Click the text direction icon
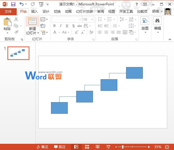Screen dimensions: 174x150 click(131, 19)
